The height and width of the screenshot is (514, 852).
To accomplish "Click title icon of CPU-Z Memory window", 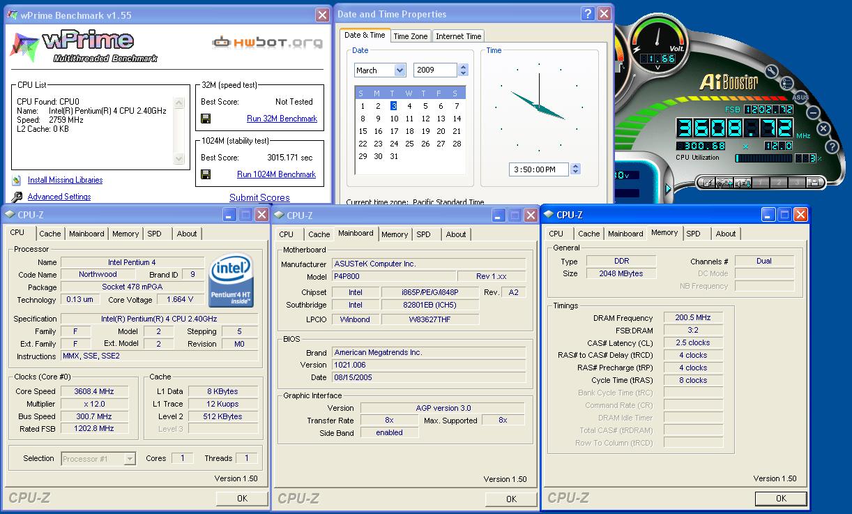I will pos(549,215).
